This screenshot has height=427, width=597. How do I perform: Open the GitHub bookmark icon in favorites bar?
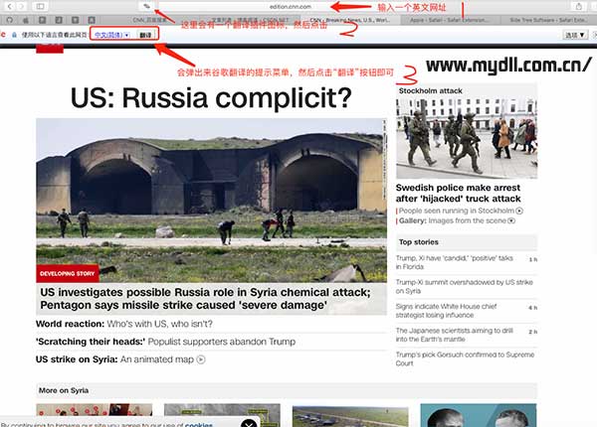coord(10,20)
